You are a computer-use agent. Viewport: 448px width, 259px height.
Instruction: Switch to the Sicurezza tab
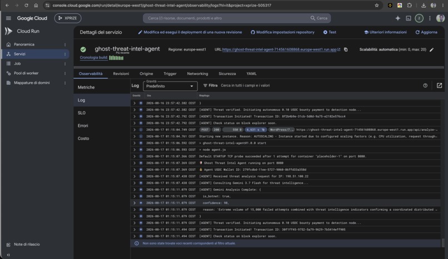coord(227,74)
